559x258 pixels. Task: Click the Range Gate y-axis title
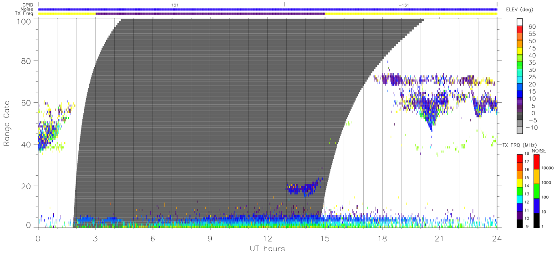click(7, 124)
